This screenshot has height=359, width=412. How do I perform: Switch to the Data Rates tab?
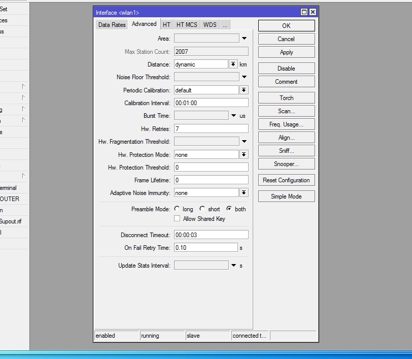click(112, 25)
